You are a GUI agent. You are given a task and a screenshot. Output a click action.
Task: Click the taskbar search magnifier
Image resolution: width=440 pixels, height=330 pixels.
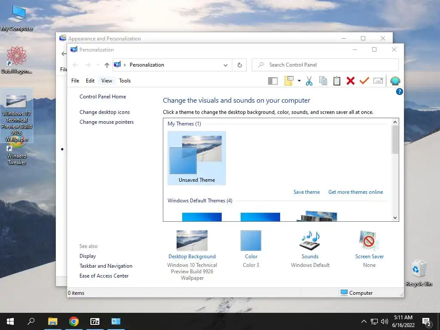(x=31, y=321)
